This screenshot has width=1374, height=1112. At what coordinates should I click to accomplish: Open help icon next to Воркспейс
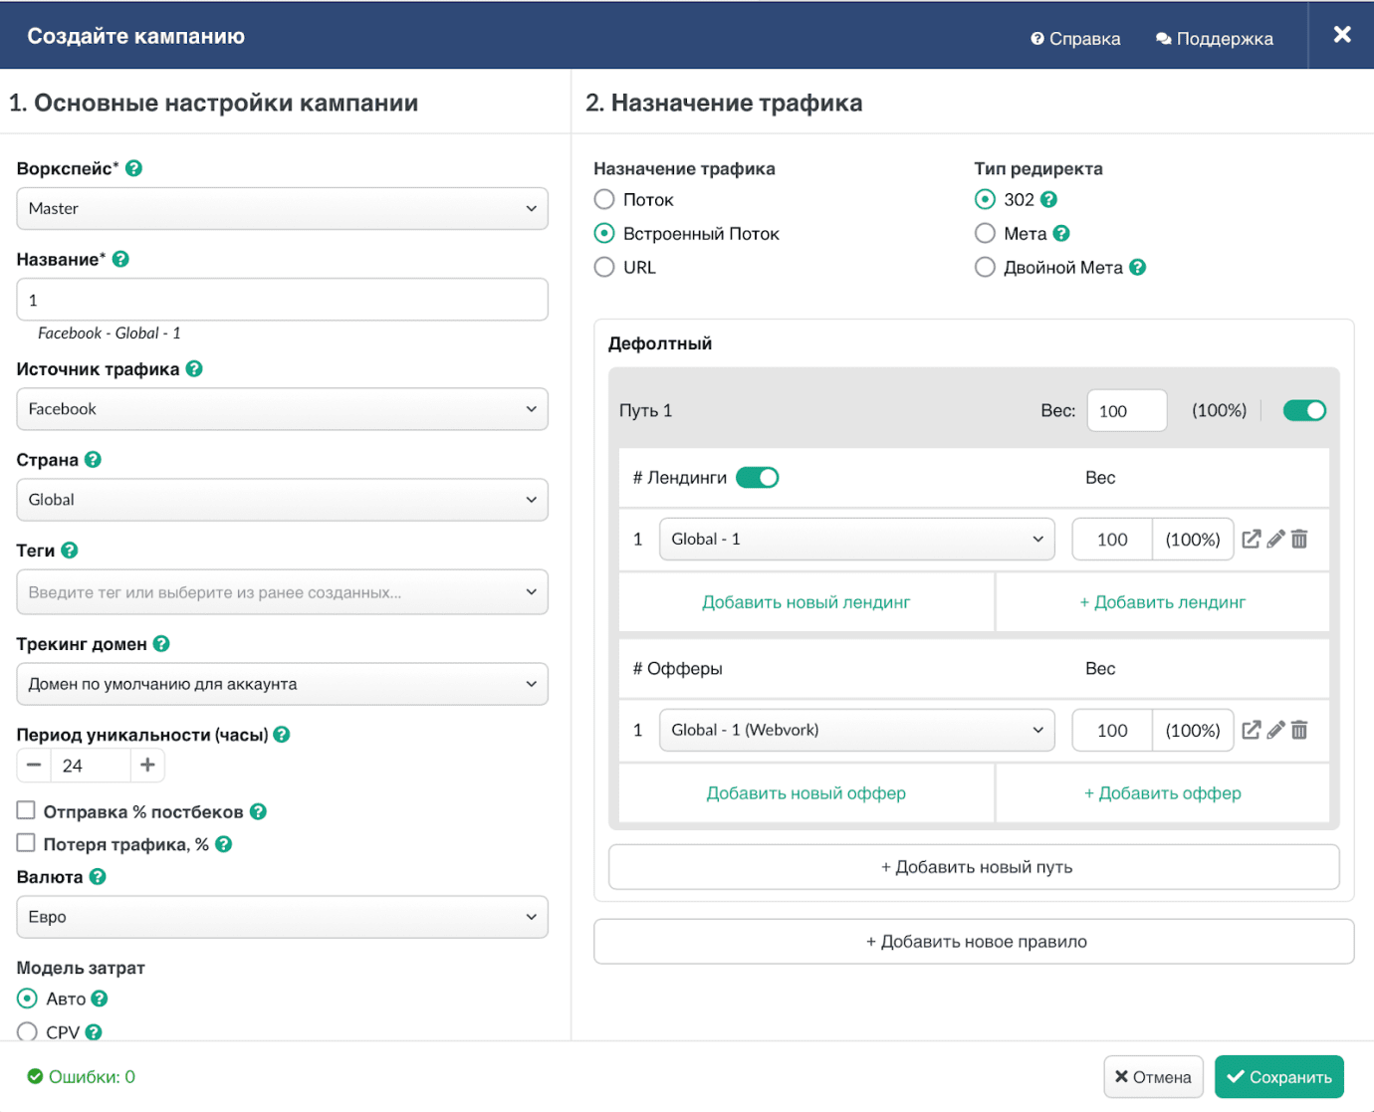coord(134,168)
